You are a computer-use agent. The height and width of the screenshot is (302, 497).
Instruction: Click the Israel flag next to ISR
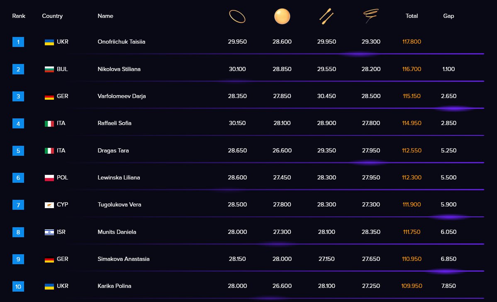[49, 232]
